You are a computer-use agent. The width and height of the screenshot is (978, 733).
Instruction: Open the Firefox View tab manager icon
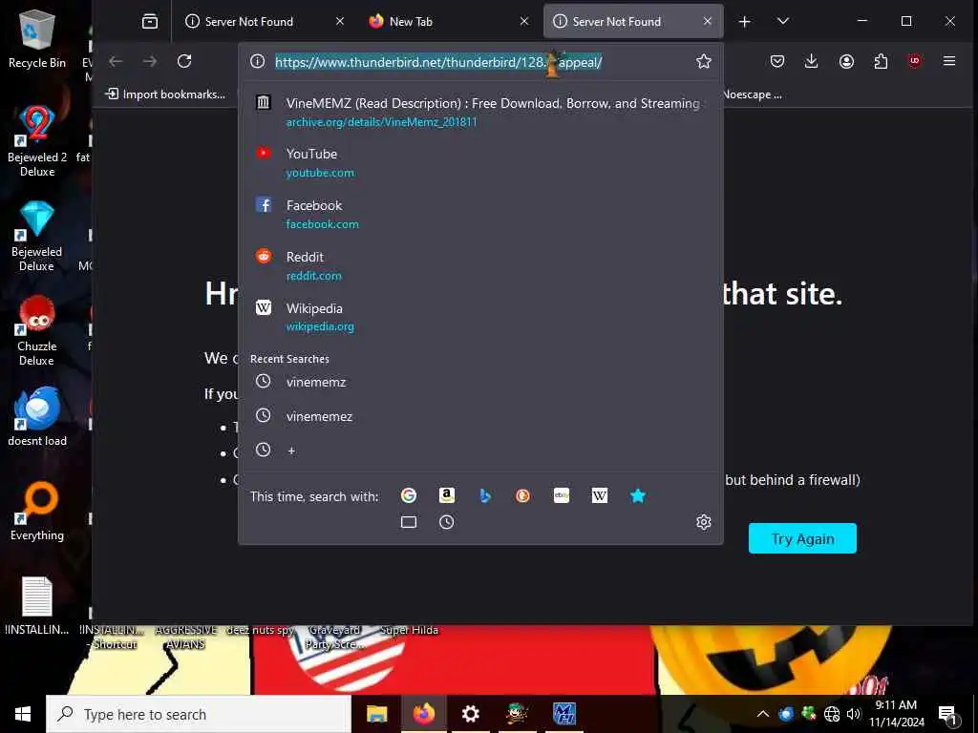point(150,21)
